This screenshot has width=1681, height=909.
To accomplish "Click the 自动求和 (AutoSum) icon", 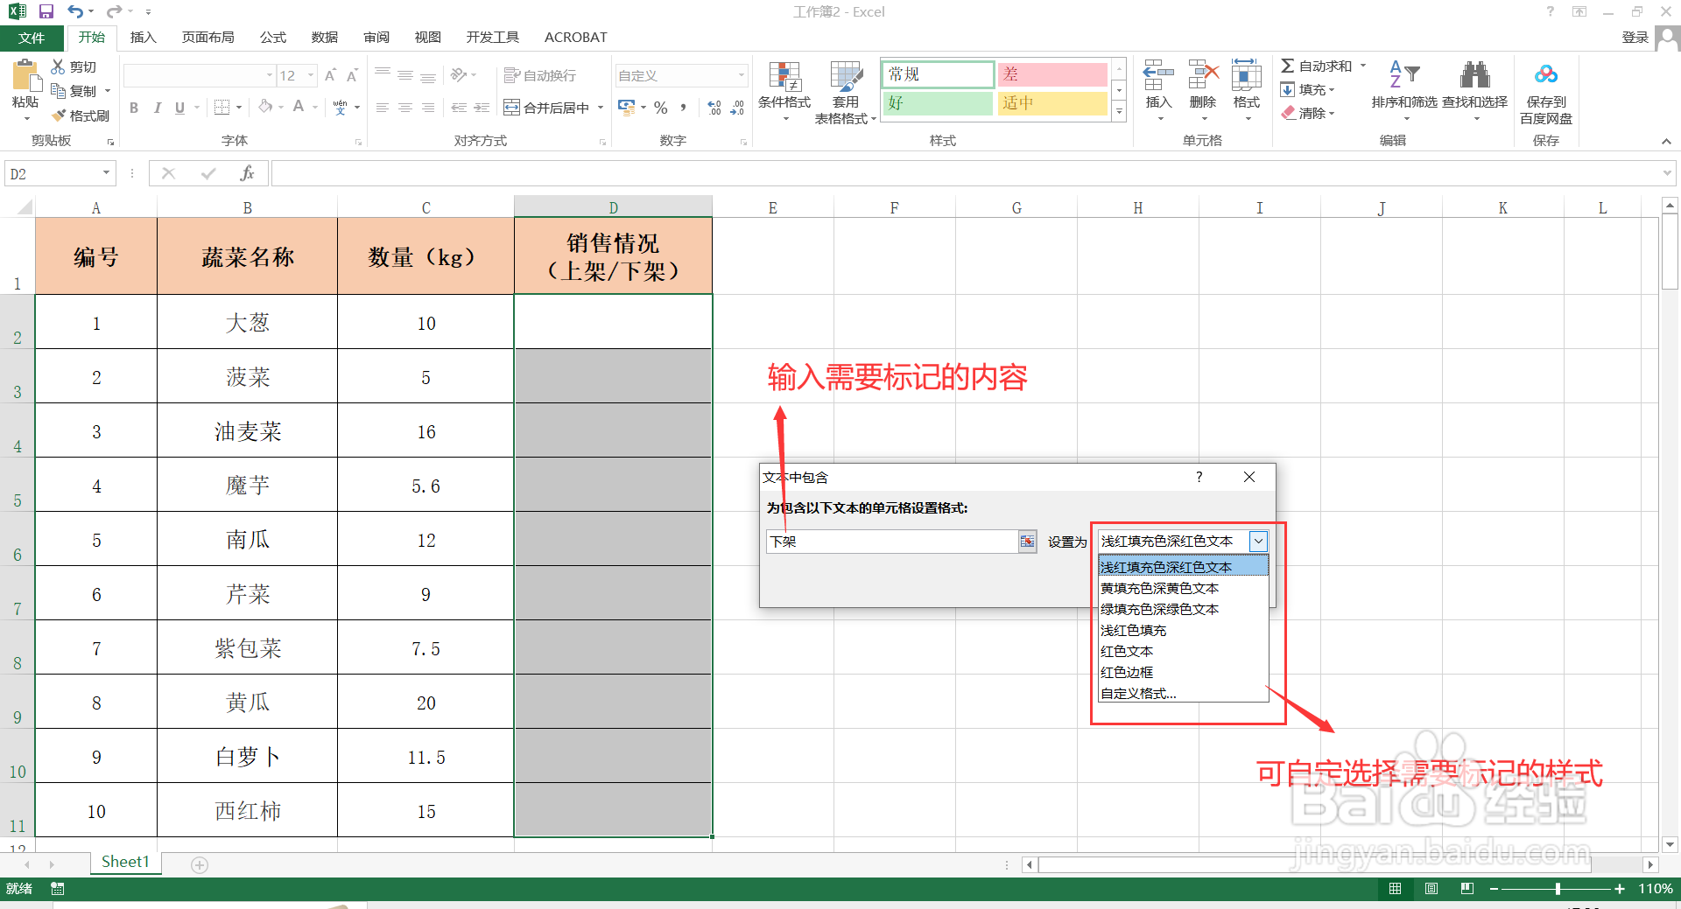I will tap(1288, 65).
